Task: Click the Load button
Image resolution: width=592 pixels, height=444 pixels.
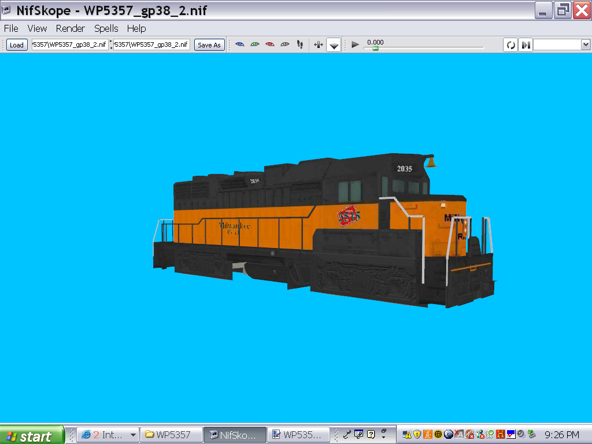Action: (x=17, y=45)
